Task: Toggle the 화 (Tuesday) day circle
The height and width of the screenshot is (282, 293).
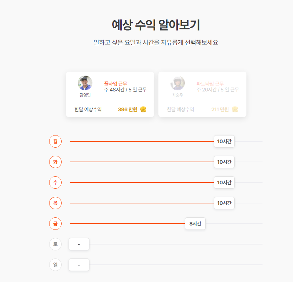Action: [55, 162]
